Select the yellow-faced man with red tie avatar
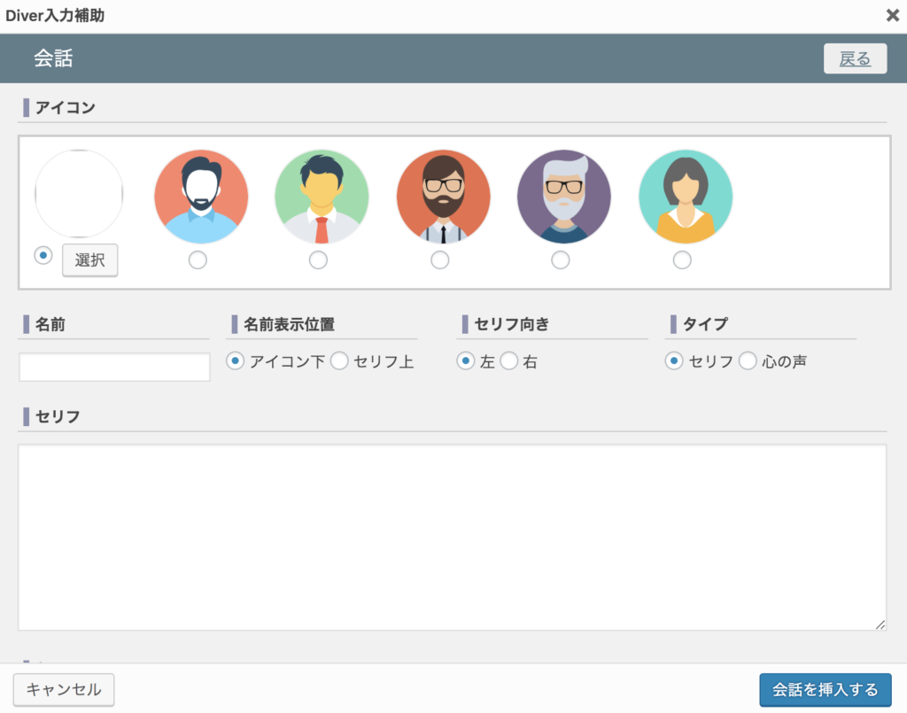 (322, 197)
